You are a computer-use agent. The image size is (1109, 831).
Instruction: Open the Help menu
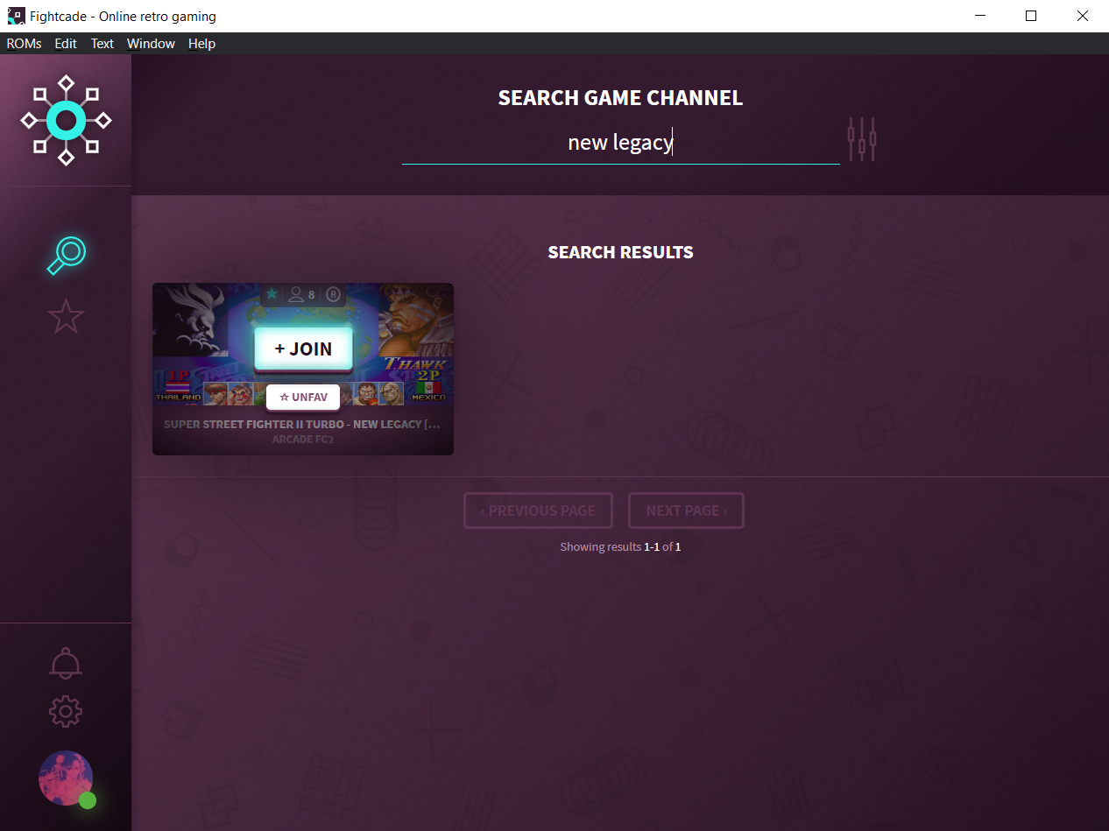[201, 44]
